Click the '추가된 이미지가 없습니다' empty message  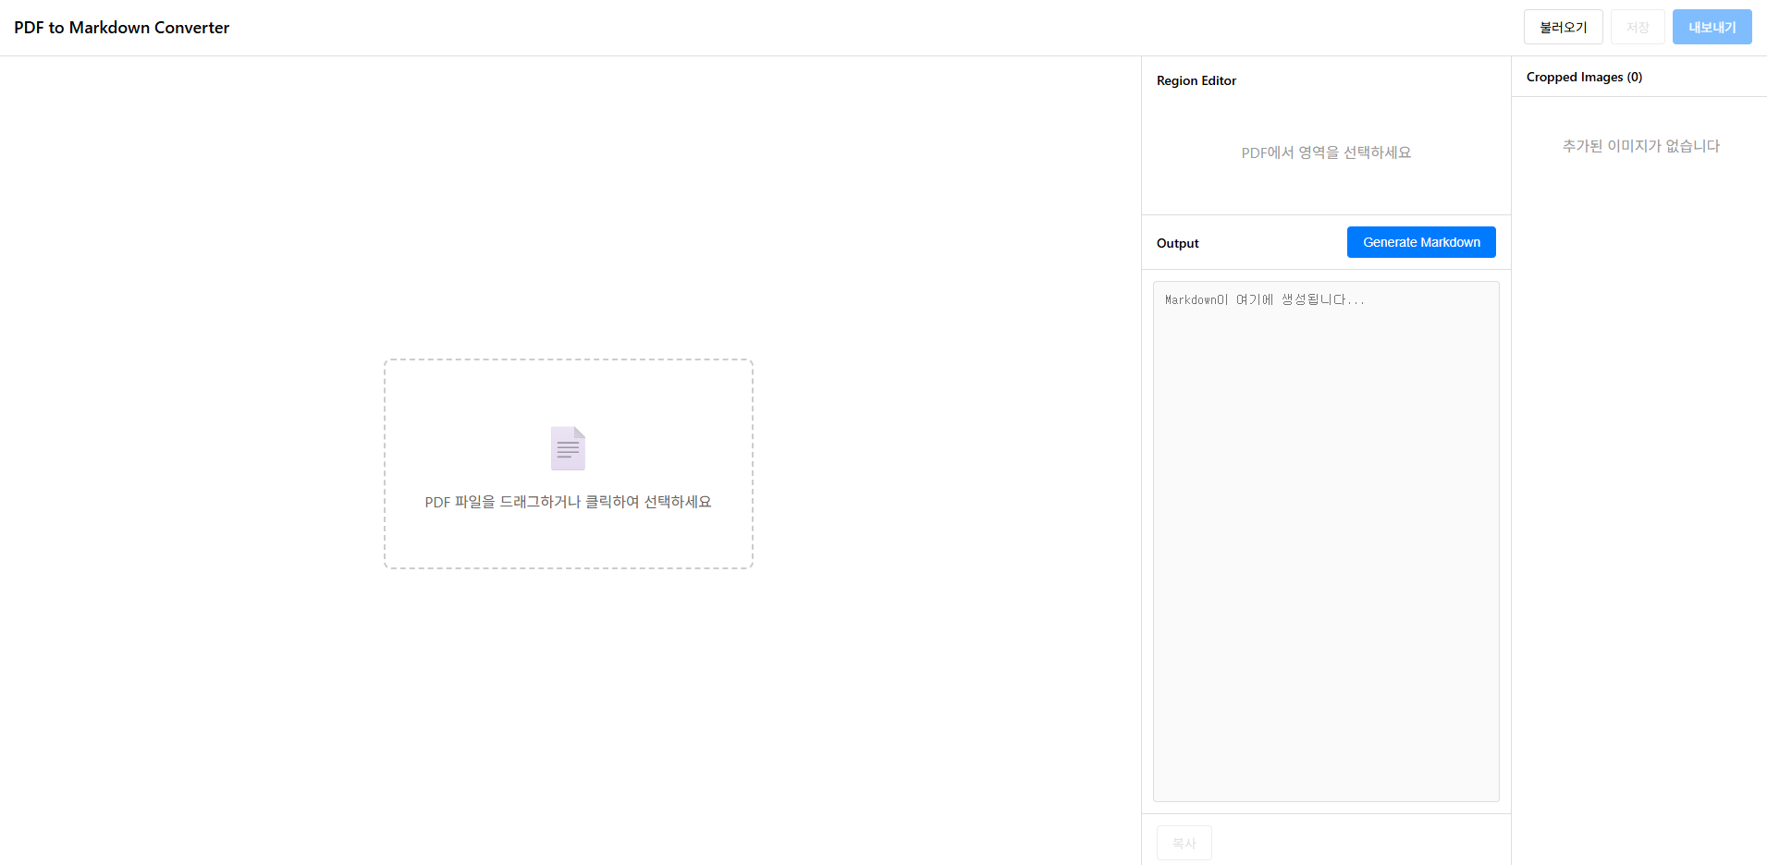tap(1640, 146)
